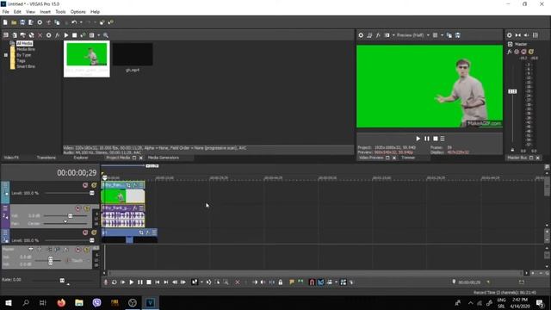Start media preview in Project Media toolbar

click(x=66, y=35)
